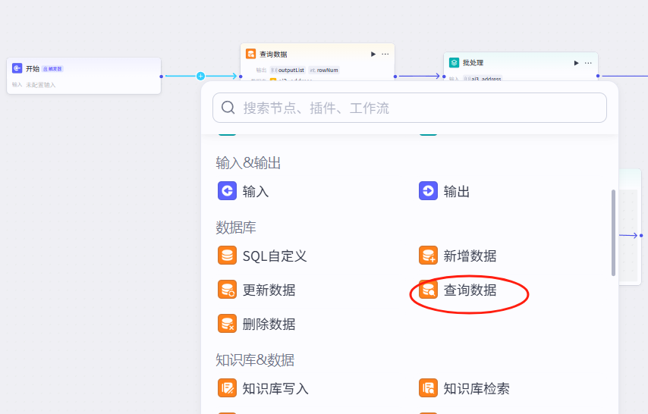Select the 批处理 node title
The image size is (648, 414).
(x=473, y=63)
